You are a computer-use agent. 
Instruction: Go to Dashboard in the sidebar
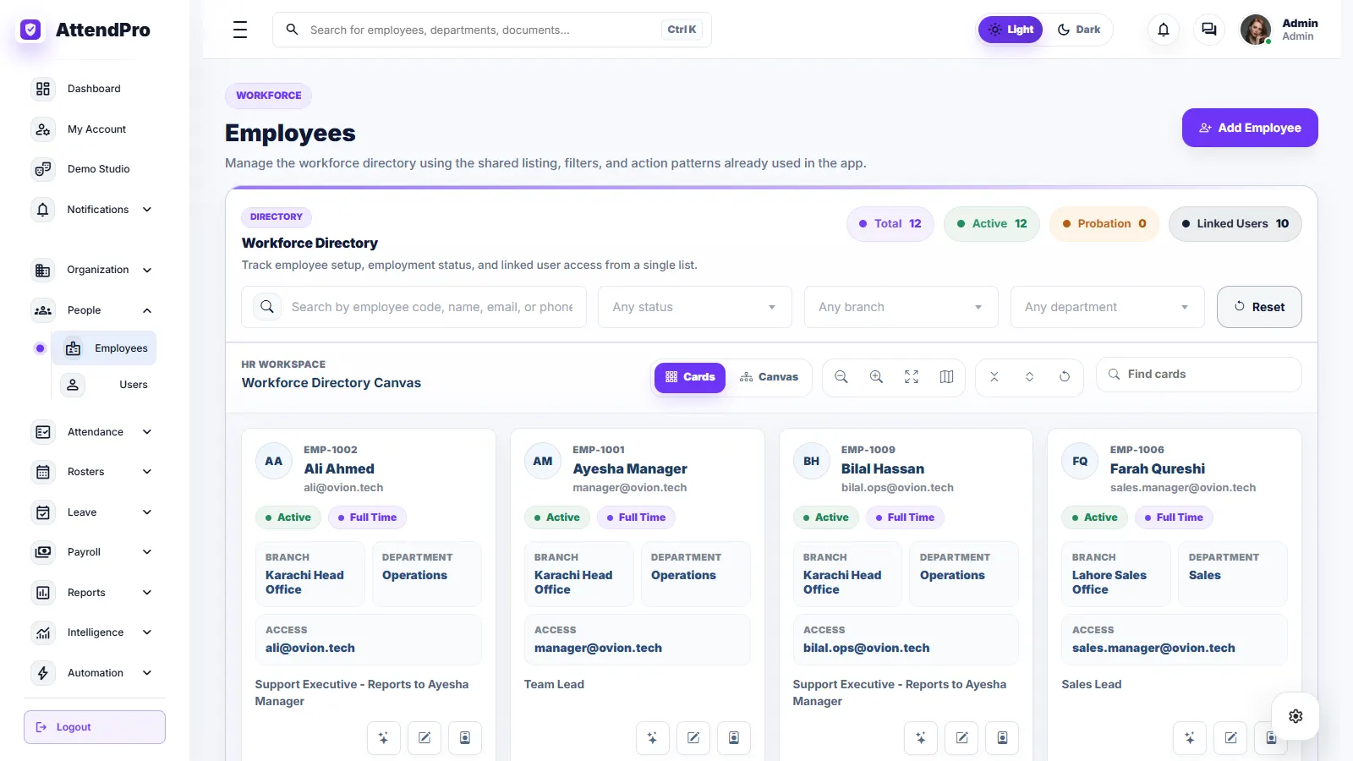94,89
